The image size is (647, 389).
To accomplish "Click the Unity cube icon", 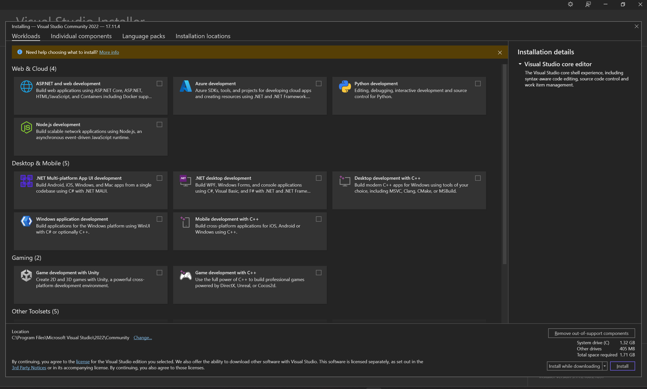I will (x=27, y=276).
